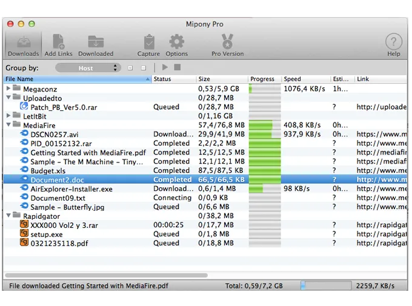Expand the LetItBit group
Viewport: 412px width, 306px height.
(x=8, y=115)
